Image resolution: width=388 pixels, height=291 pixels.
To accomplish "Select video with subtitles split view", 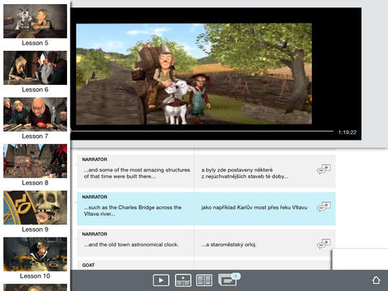I will (x=183, y=280).
